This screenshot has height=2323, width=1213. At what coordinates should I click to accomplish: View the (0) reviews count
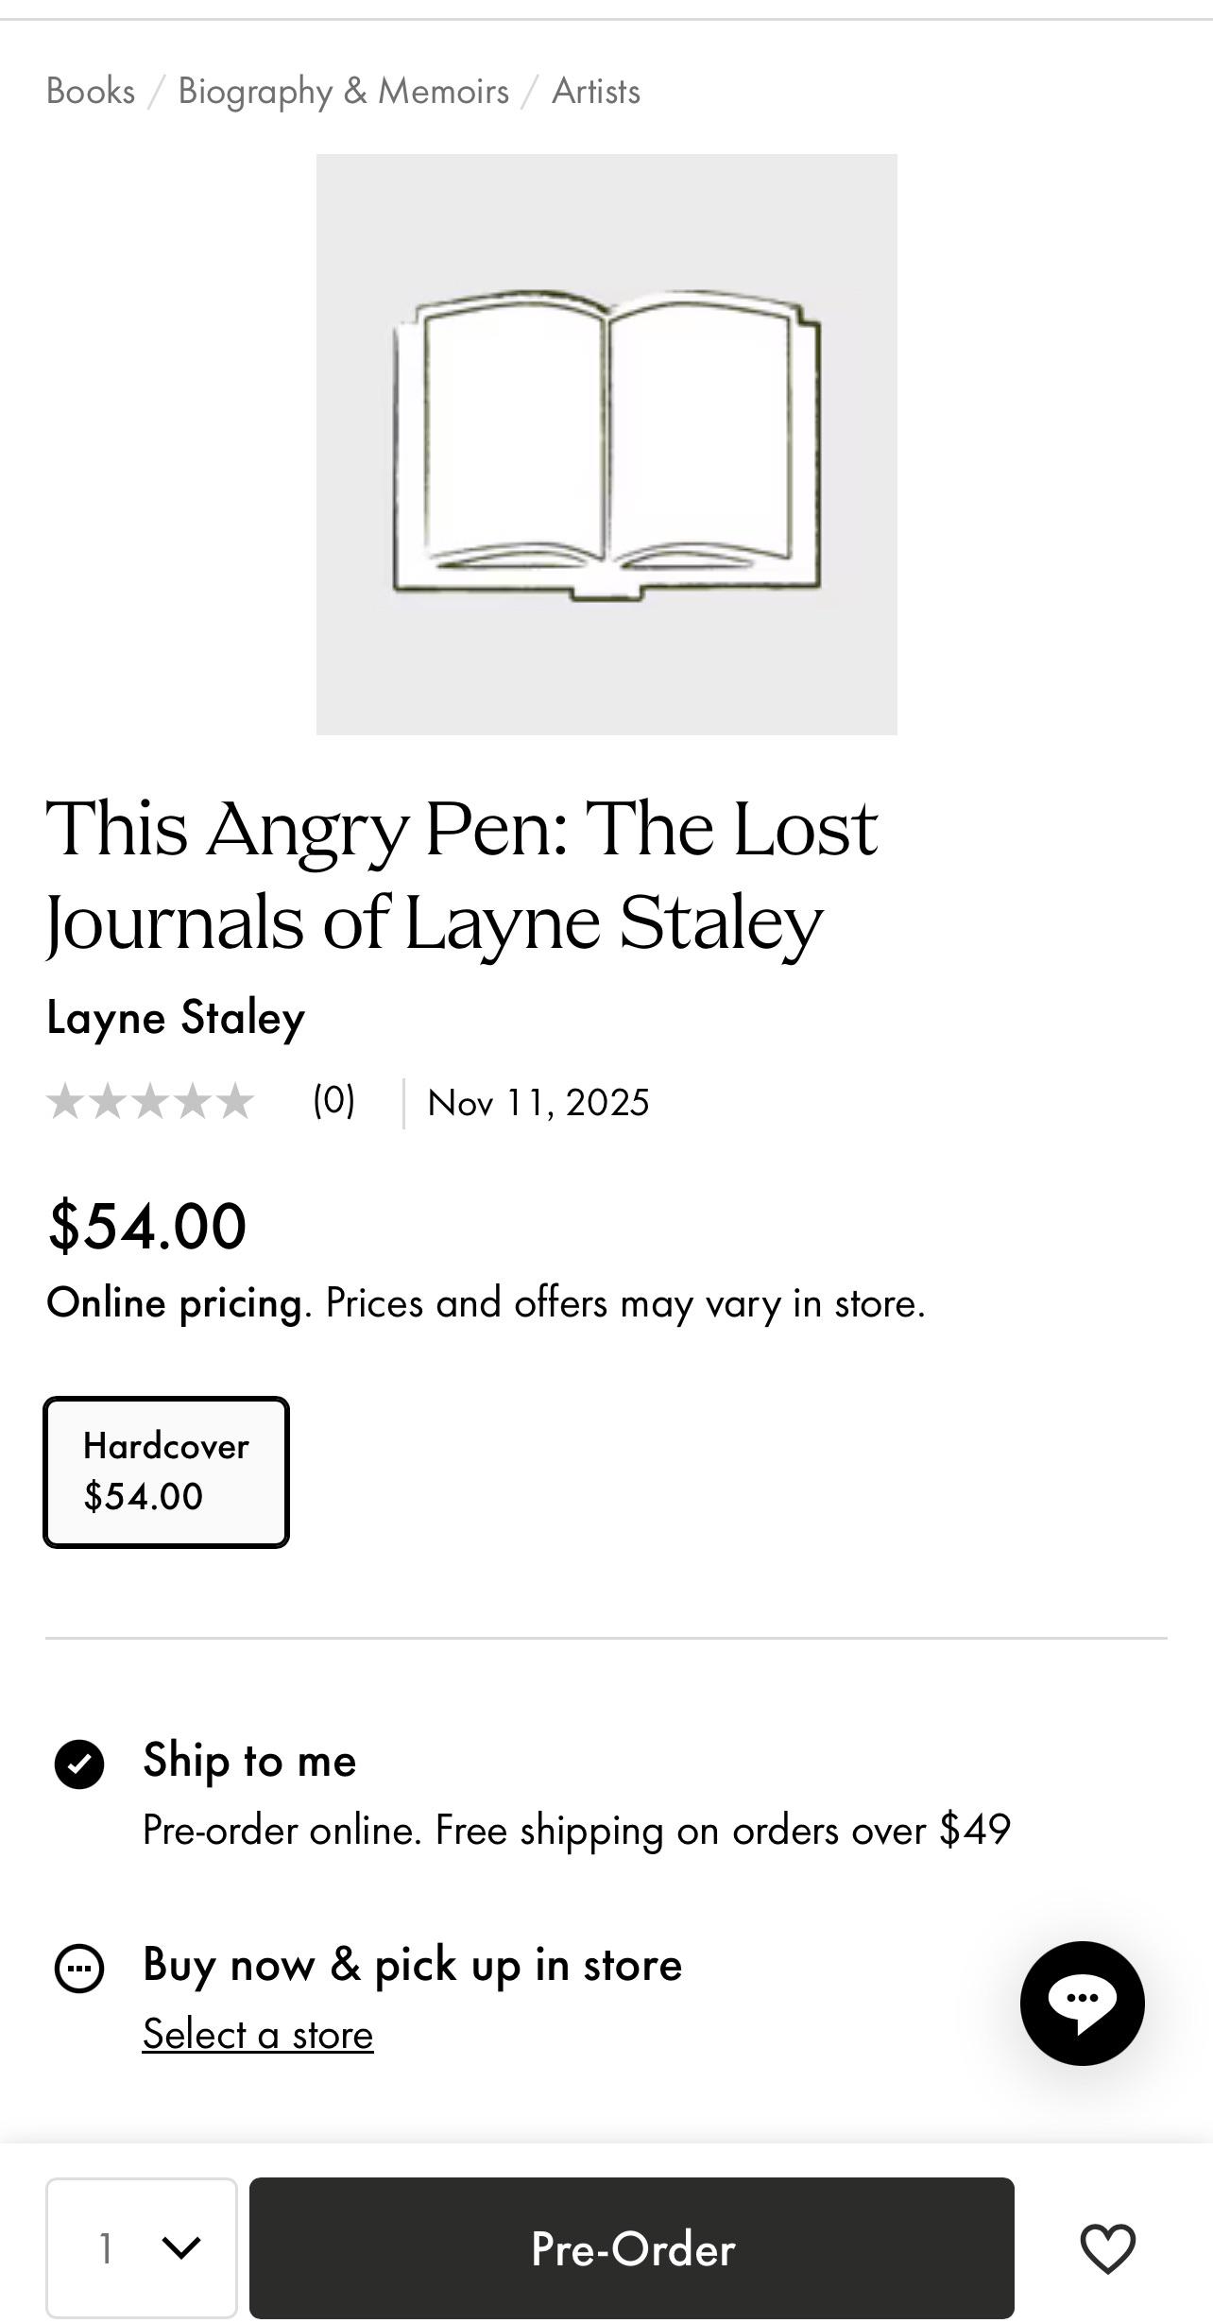pyautogui.click(x=334, y=1101)
